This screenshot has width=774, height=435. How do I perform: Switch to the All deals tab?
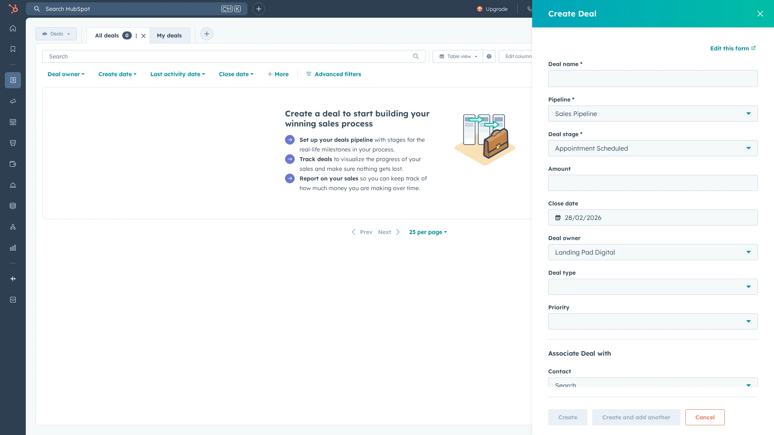[x=107, y=35]
